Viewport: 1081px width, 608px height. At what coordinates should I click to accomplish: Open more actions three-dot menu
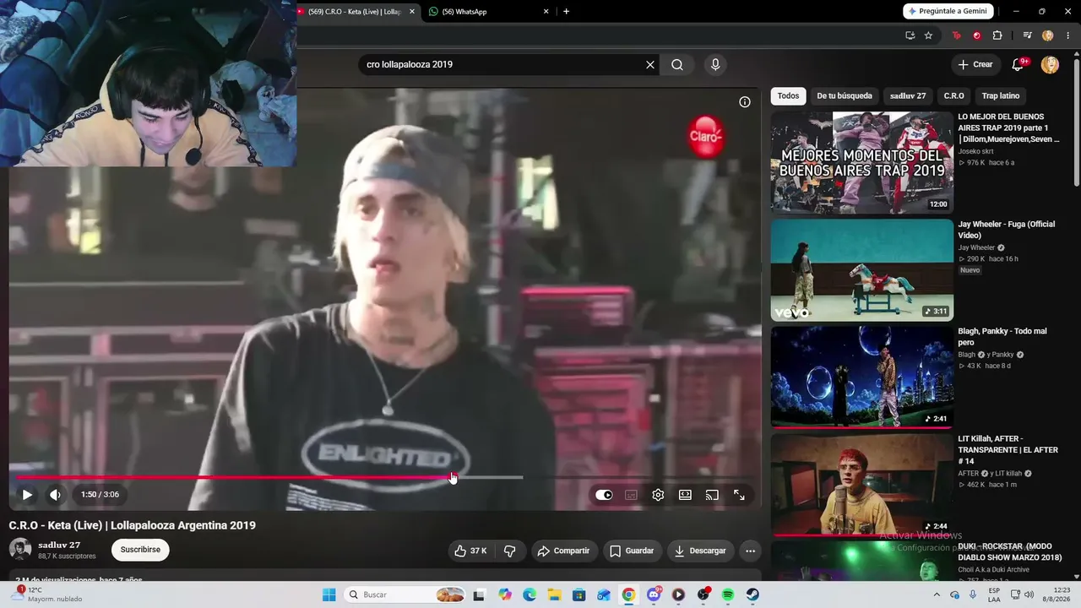pyautogui.click(x=750, y=551)
